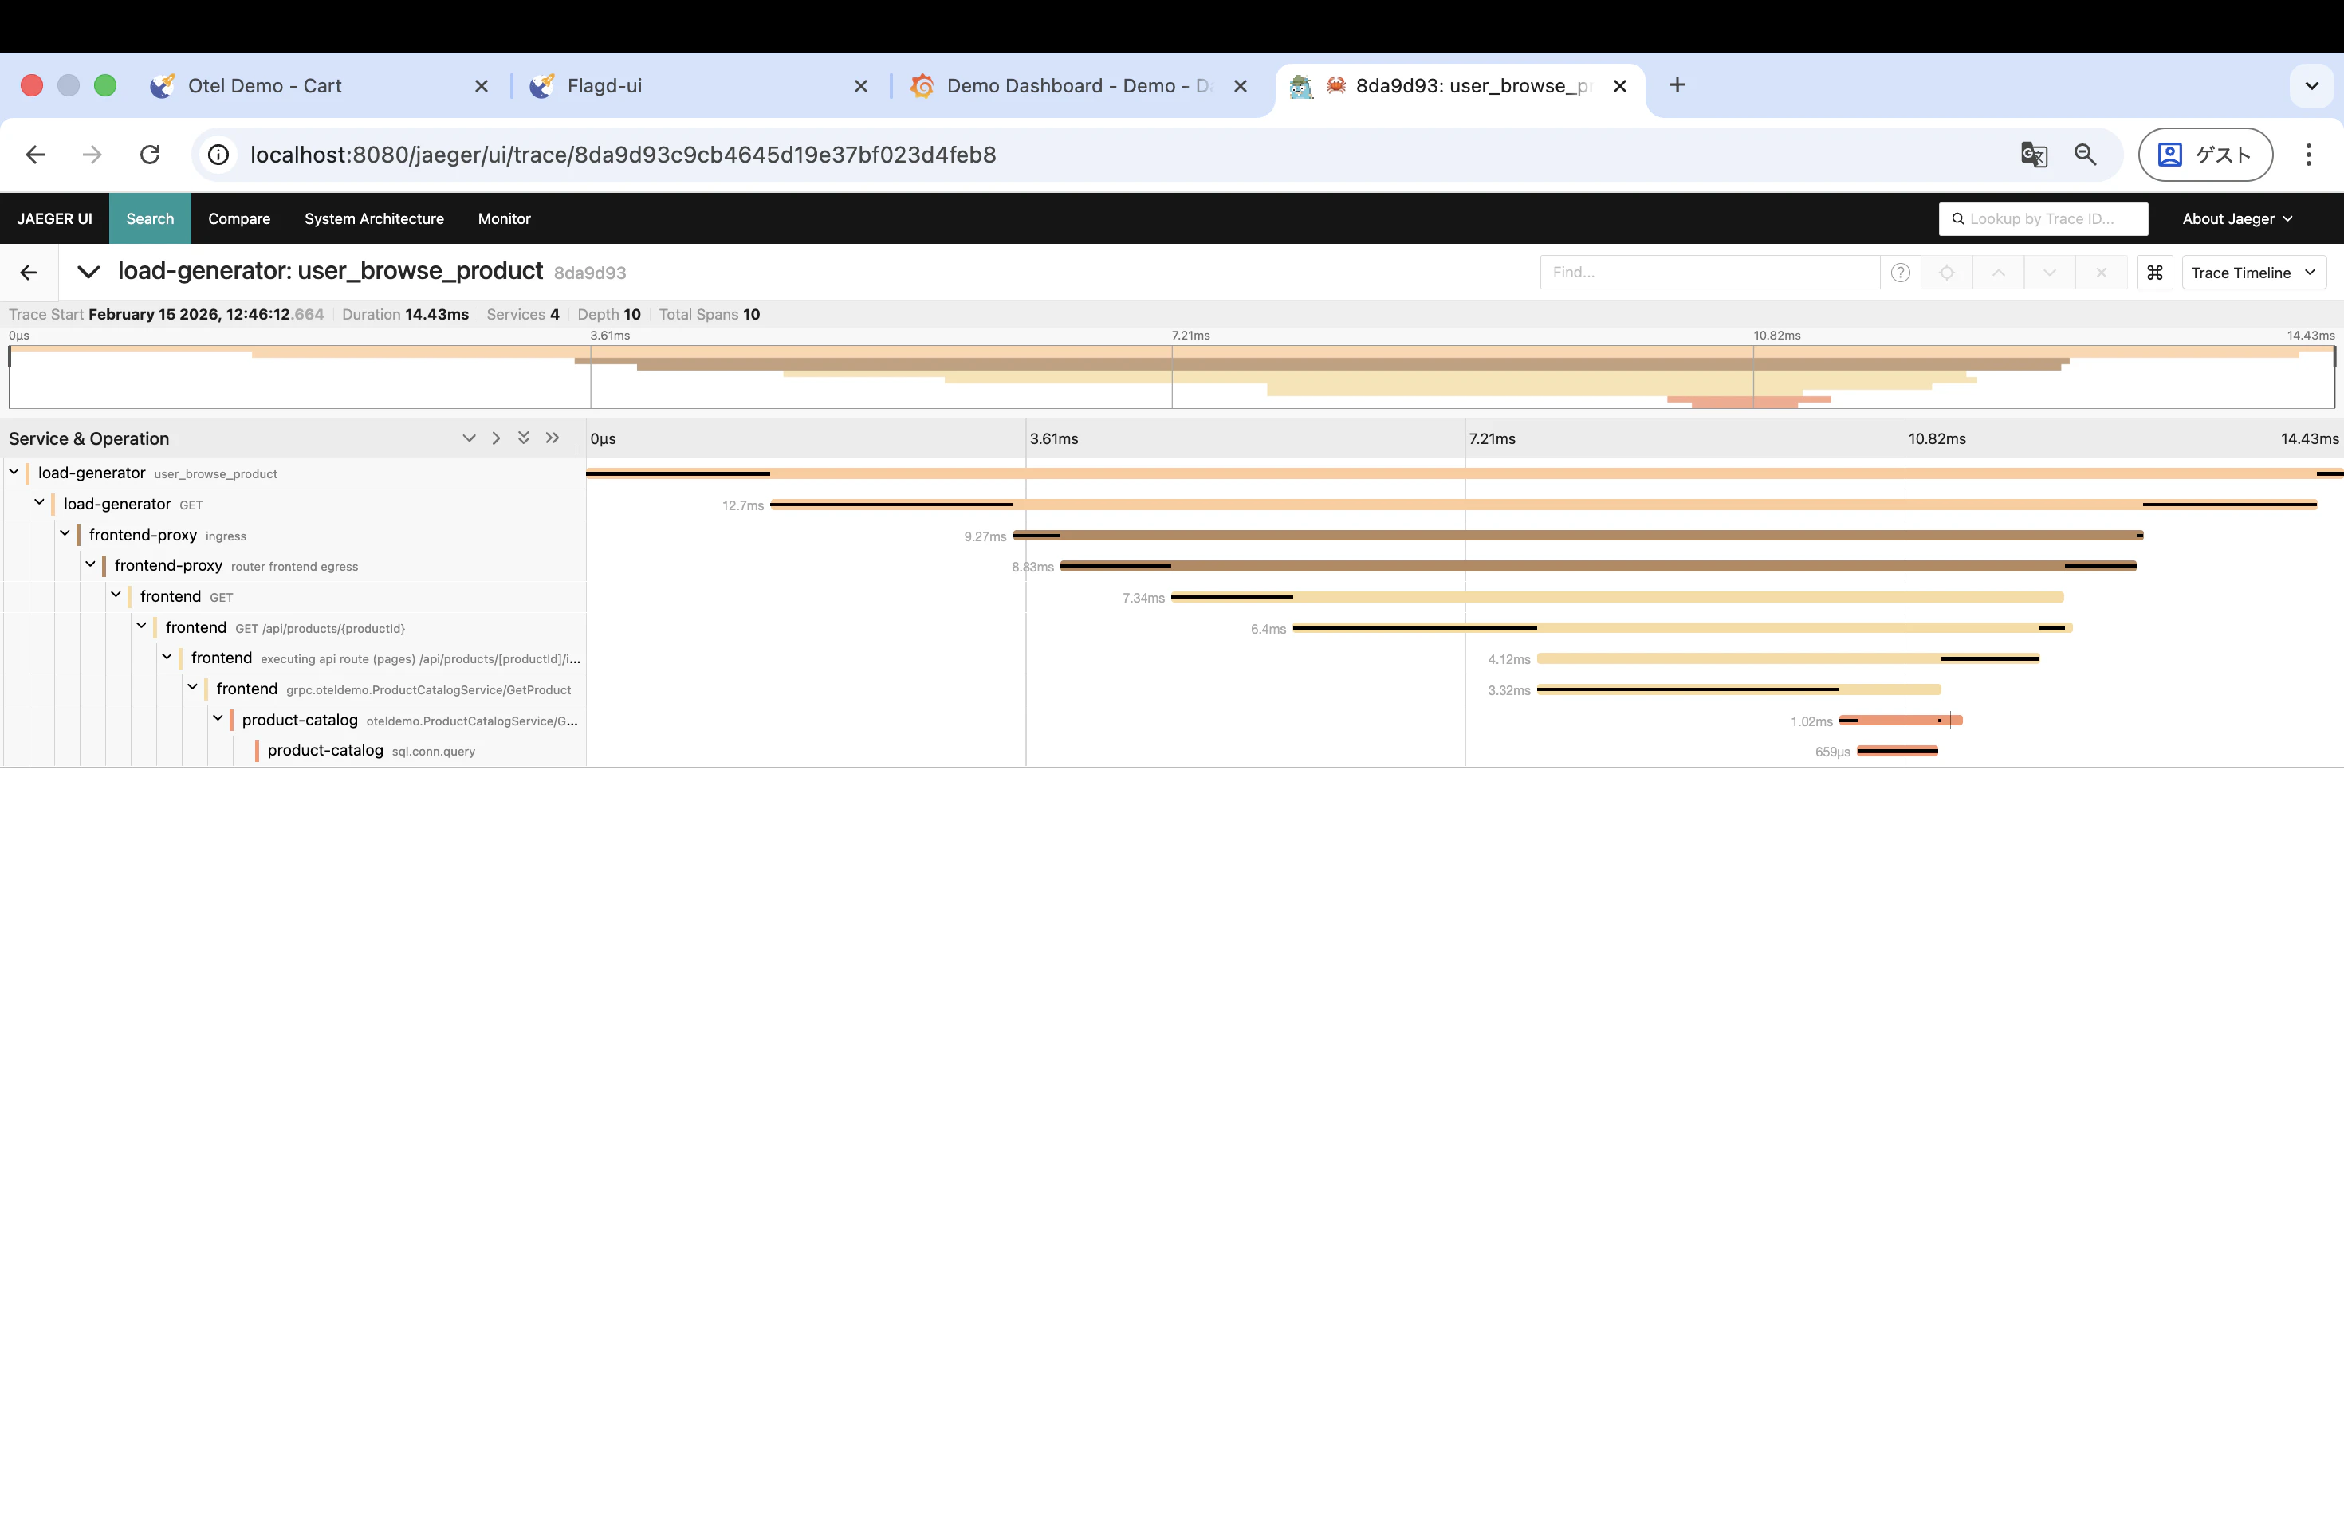Viewport: 2344px width, 1524px height.
Task: Open the Trace Timeline view dropdown
Action: 2252,273
